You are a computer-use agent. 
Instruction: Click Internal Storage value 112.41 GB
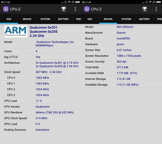tap(123, 79)
